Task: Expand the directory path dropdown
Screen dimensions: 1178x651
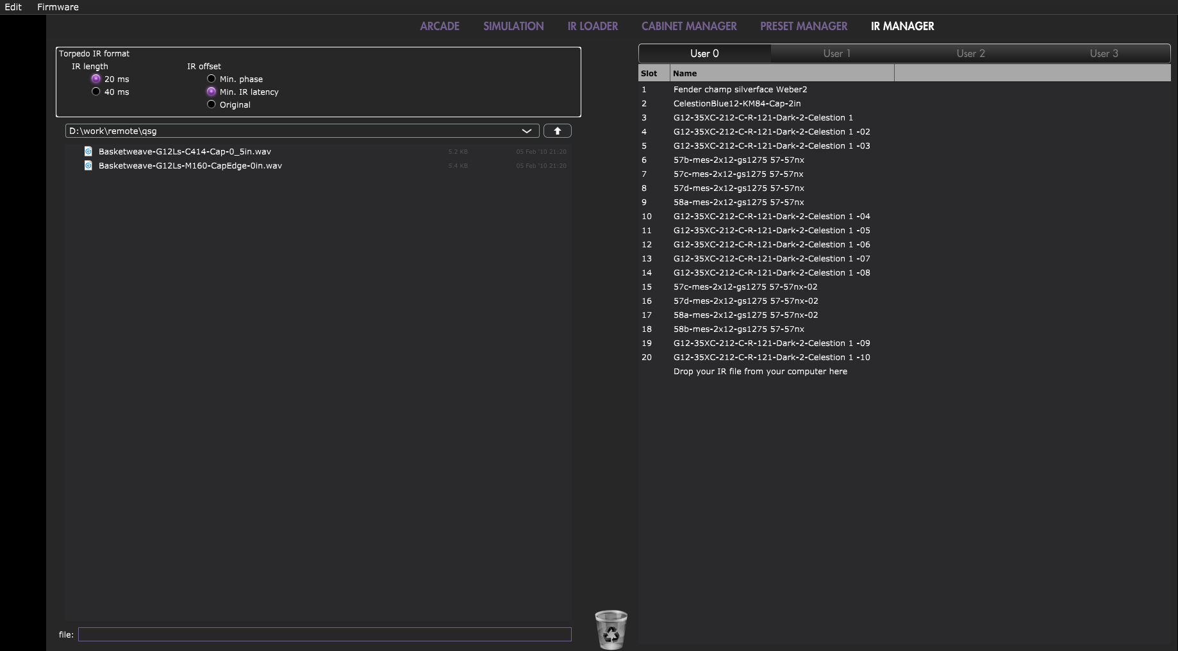Action: coord(526,131)
